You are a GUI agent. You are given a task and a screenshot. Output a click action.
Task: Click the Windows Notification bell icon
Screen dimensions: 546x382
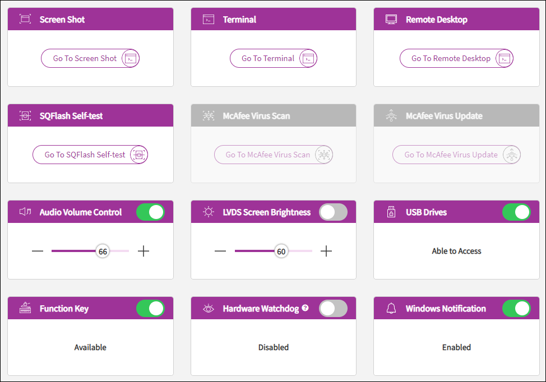391,309
